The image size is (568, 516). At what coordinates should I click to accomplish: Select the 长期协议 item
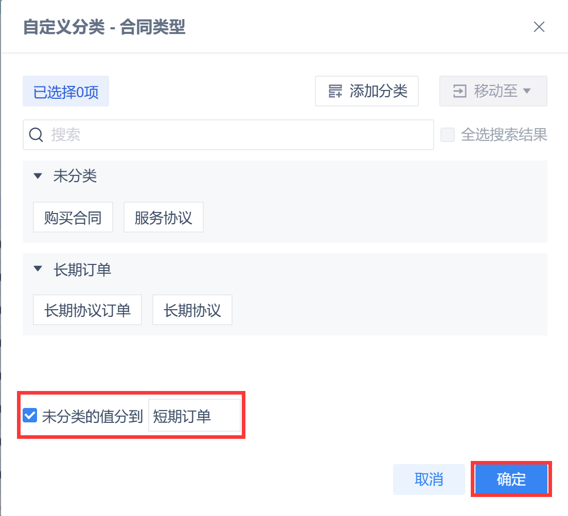tap(192, 310)
